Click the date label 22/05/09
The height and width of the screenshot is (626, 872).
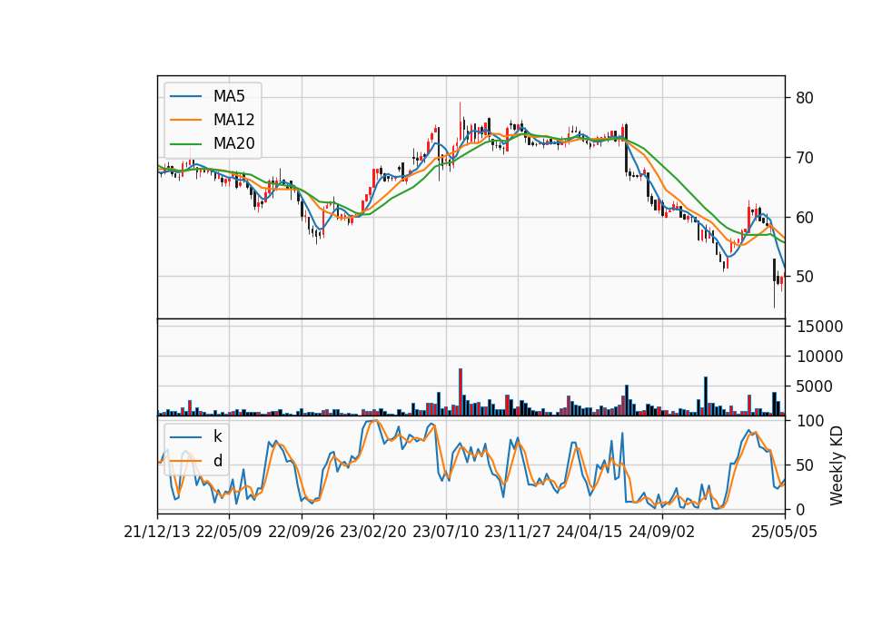229,532
